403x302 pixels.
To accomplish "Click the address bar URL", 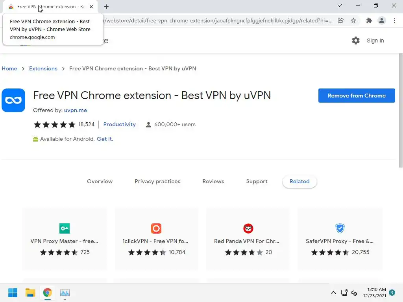I will pos(218,20).
